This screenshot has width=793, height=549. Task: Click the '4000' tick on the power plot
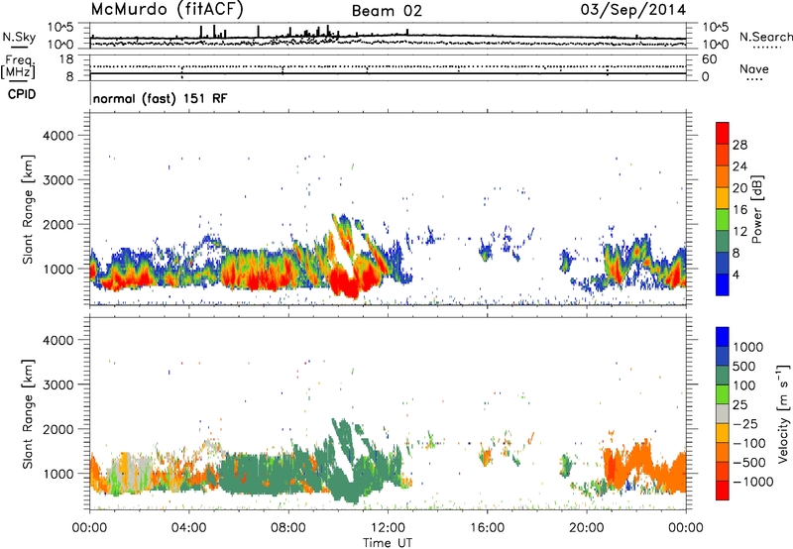[57, 136]
